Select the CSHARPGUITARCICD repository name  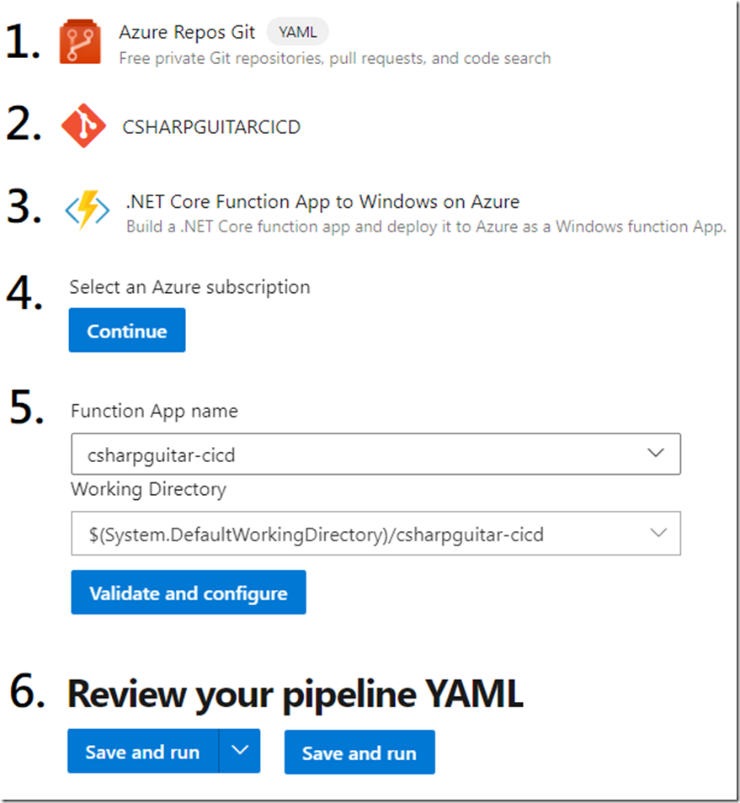coord(211,126)
